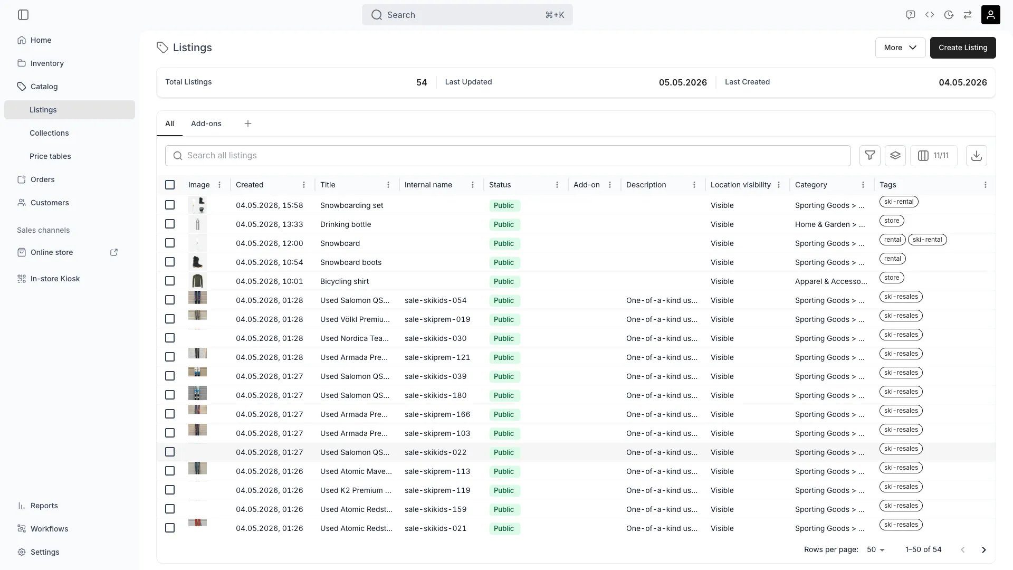Open the recent activity clock icon
The height and width of the screenshot is (570, 1013).
click(949, 15)
